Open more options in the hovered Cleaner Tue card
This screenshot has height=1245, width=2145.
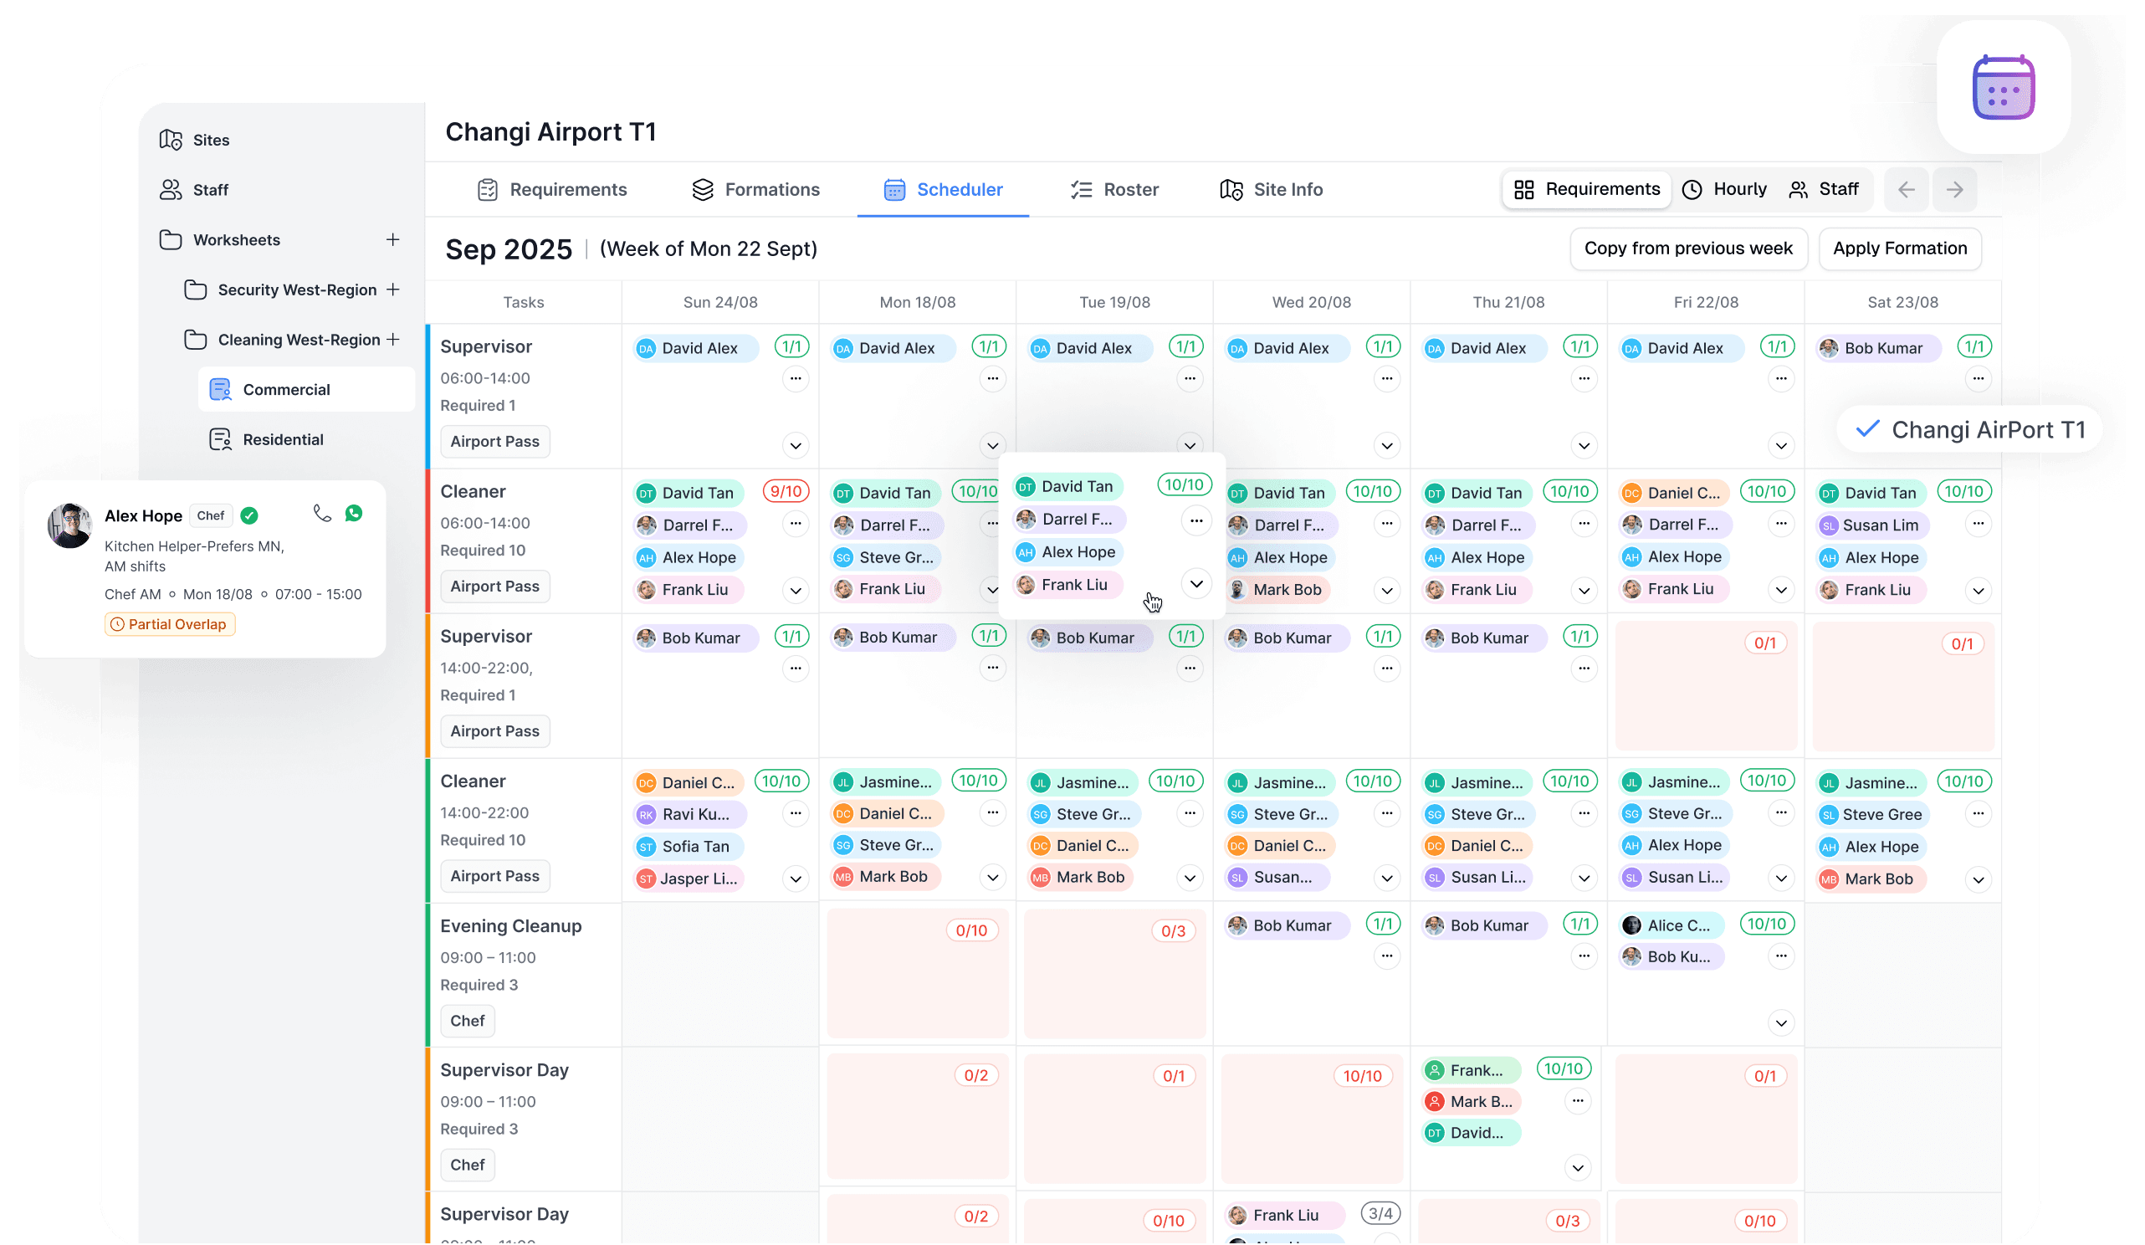1196,520
